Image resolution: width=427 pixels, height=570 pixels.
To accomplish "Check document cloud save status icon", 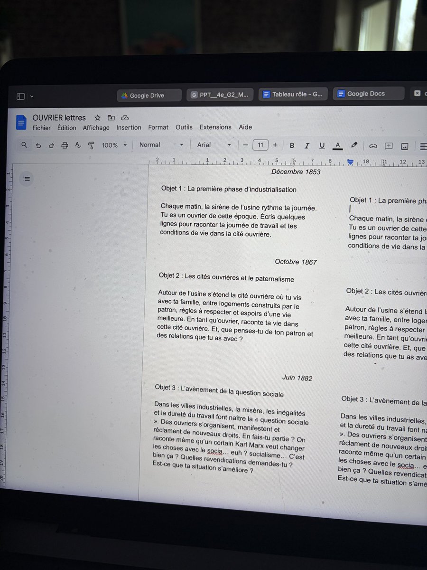I will point(125,118).
